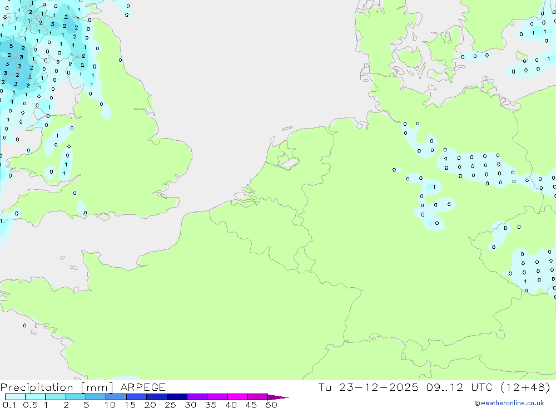The width and height of the screenshot is (556, 408).
Task: Click the 30–35 mm purple legend box
Action: pyautogui.click(x=197, y=397)
